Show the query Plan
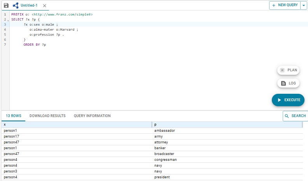Image resolution: width=308 pixels, height=181 pixels. [288, 70]
